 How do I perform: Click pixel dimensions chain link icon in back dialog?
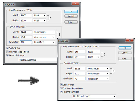coord(50,18)
